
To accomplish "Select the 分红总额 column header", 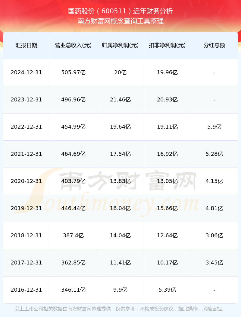I will click(214, 45).
